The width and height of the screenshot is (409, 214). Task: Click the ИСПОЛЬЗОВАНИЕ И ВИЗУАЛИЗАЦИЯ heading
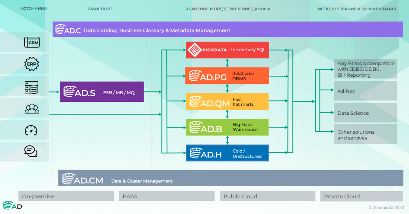357,9
